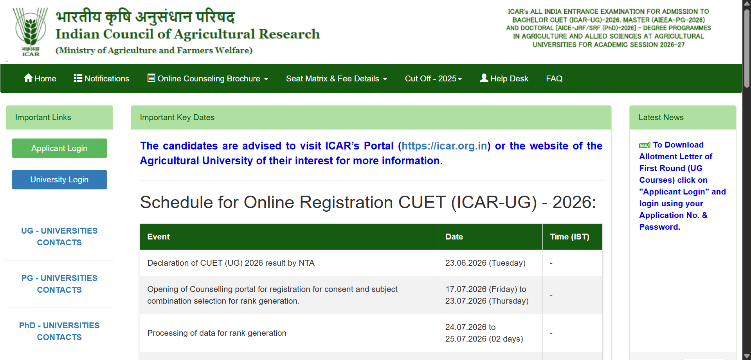Click the Latest News panel heading
The width and height of the screenshot is (751, 360).
661,117
